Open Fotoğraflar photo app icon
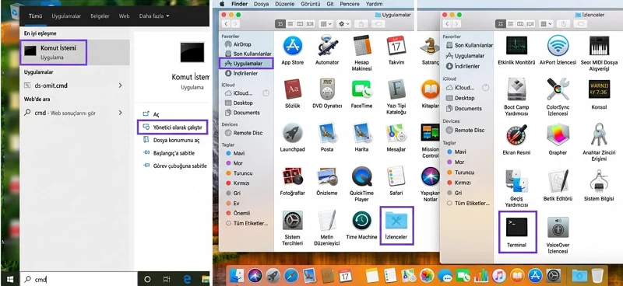This screenshot has width=623, height=286. pyautogui.click(x=293, y=176)
